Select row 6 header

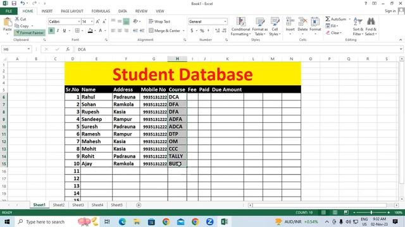click(x=4, y=97)
